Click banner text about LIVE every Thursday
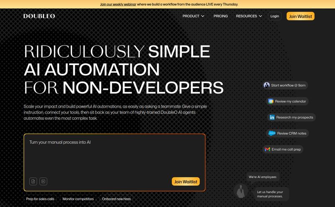Viewport: 335px width, 207px height. pos(187,4)
